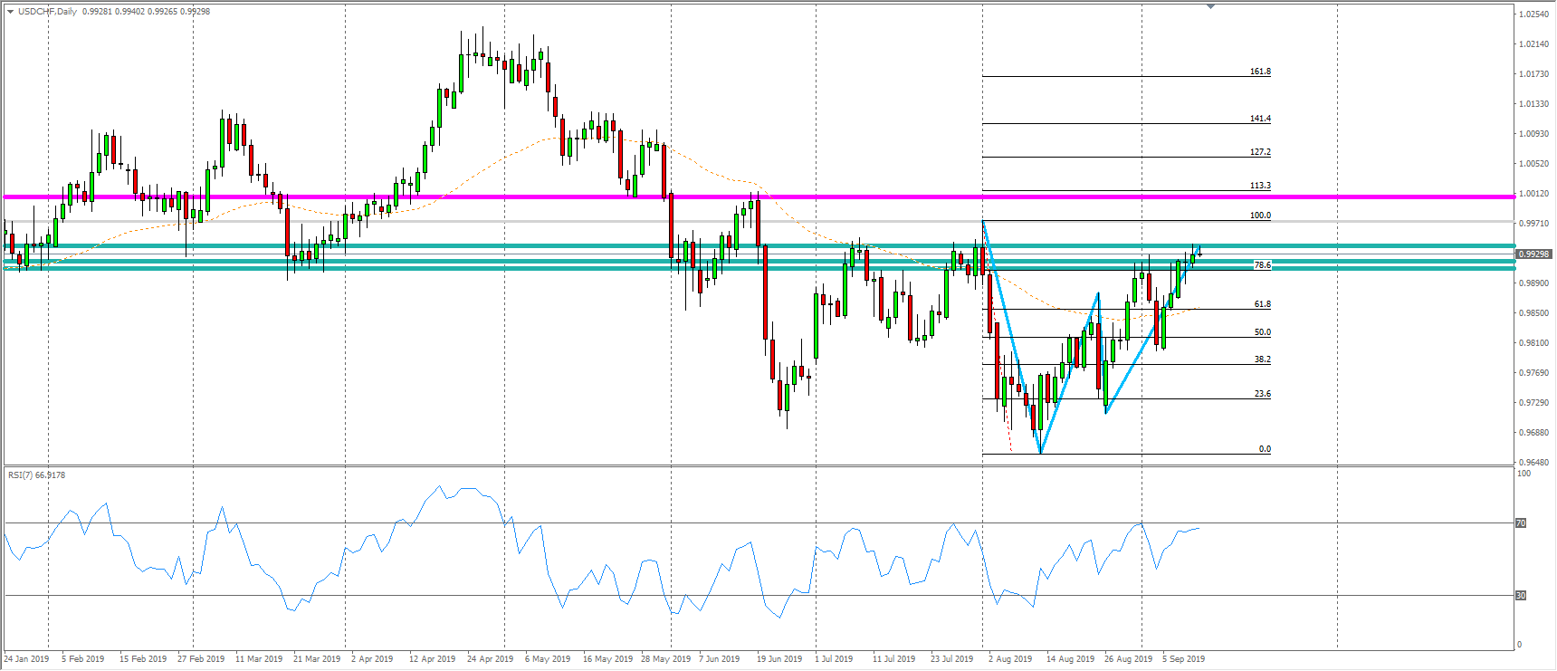The image size is (1557, 671).
Task: Click the 0.96480 price axis label
Action: [x=1533, y=463]
